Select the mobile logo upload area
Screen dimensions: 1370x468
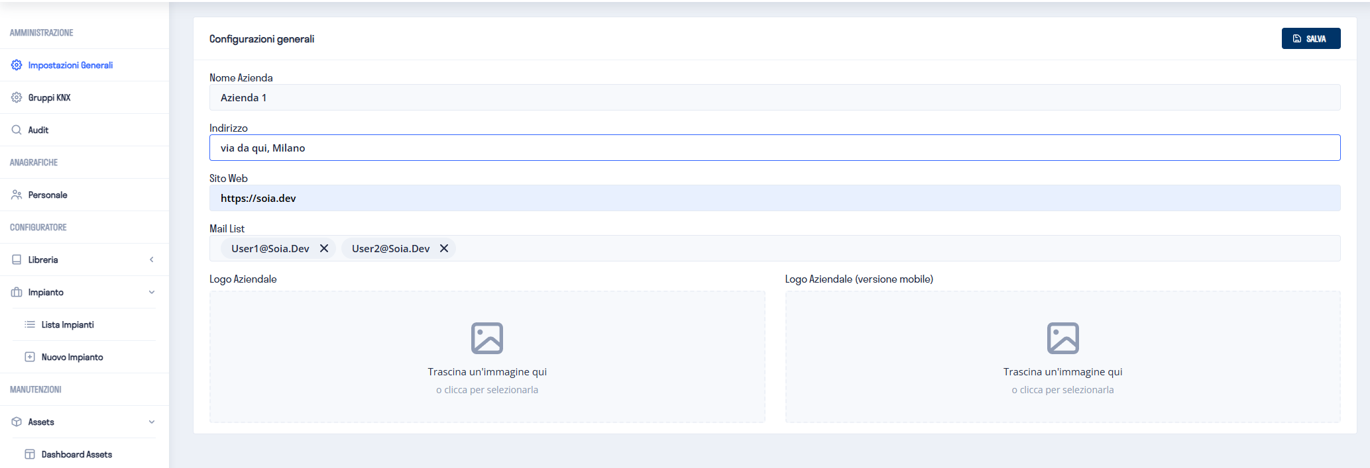pos(1062,357)
